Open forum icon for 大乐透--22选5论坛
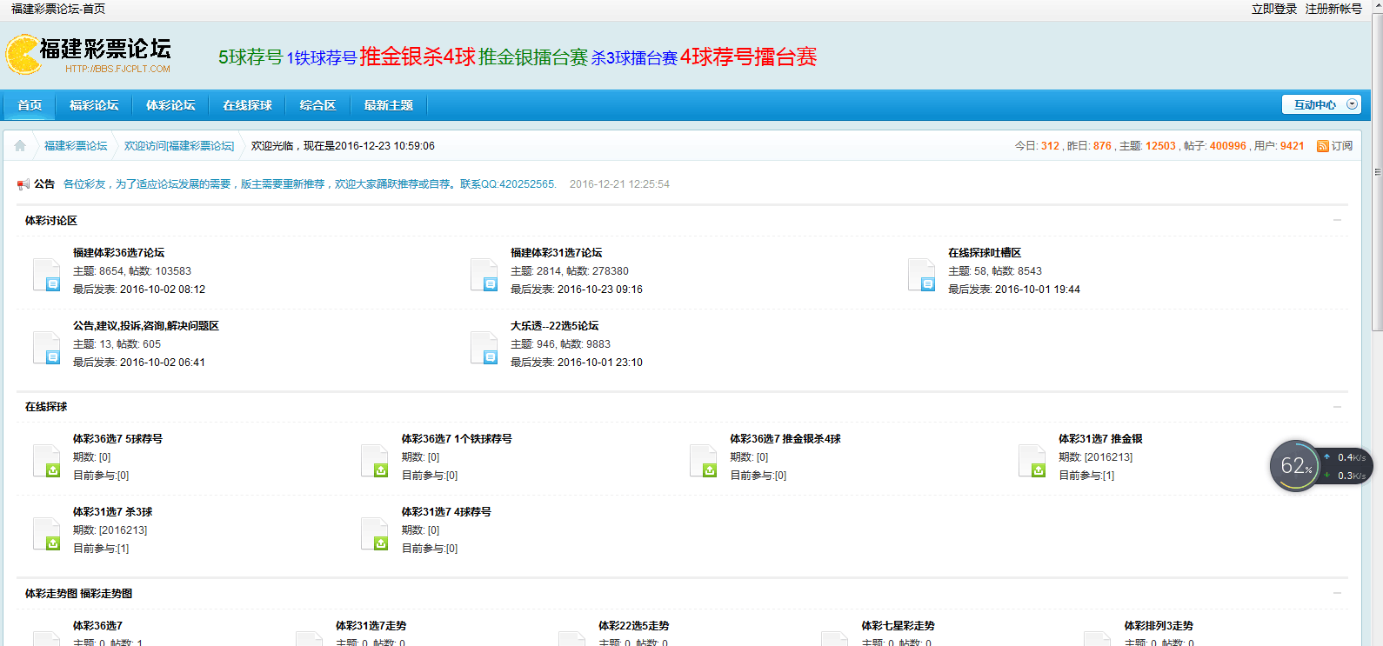This screenshot has height=646, width=1383. 484,348
